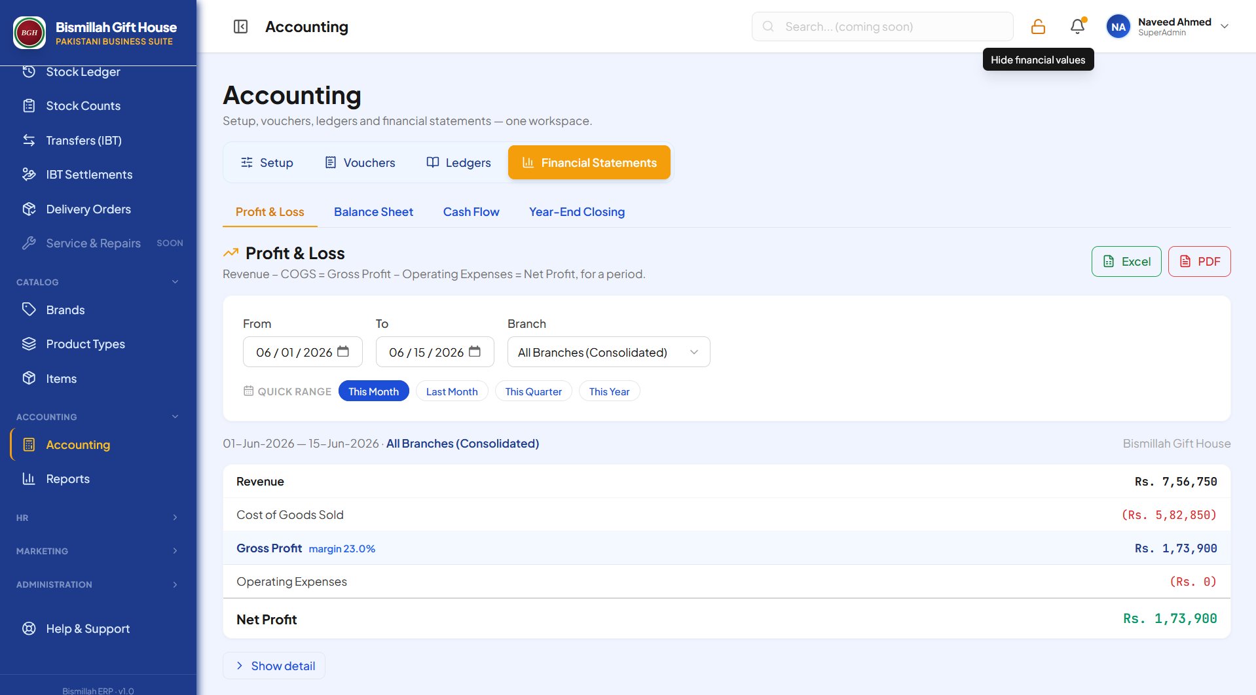Click the IBT Settlements icon
1256x695 pixels.
[x=29, y=175]
